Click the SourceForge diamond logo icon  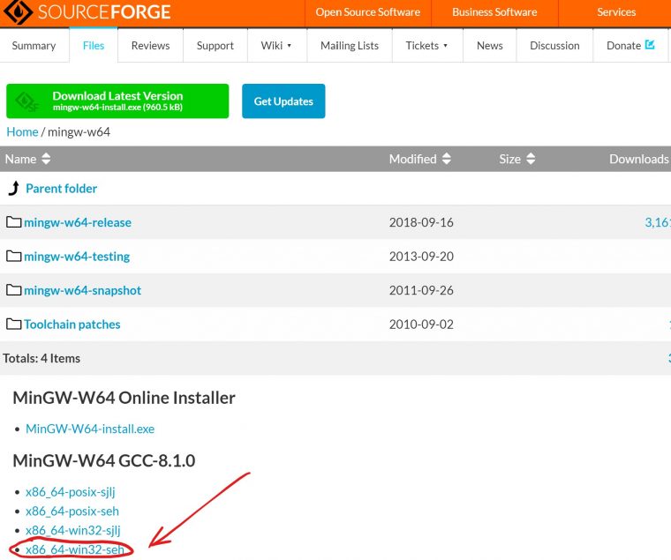pos(19,12)
